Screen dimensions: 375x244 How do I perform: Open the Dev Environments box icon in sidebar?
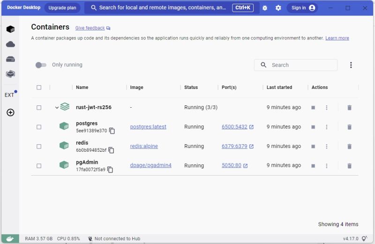[x=10, y=74]
